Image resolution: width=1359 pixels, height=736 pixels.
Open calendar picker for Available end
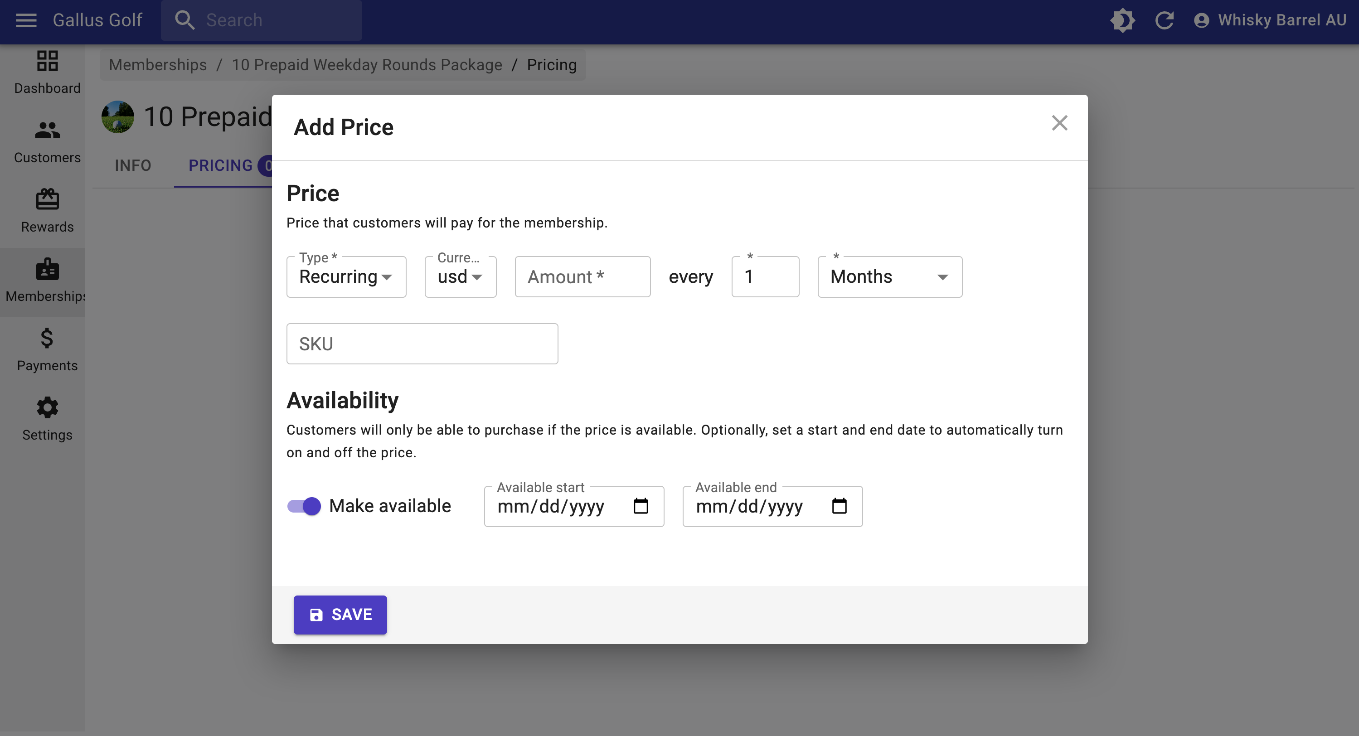(839, 507)
